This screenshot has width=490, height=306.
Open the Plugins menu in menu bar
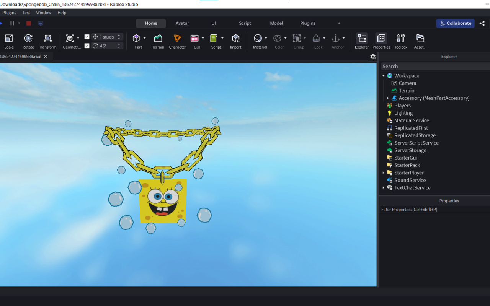9,13
